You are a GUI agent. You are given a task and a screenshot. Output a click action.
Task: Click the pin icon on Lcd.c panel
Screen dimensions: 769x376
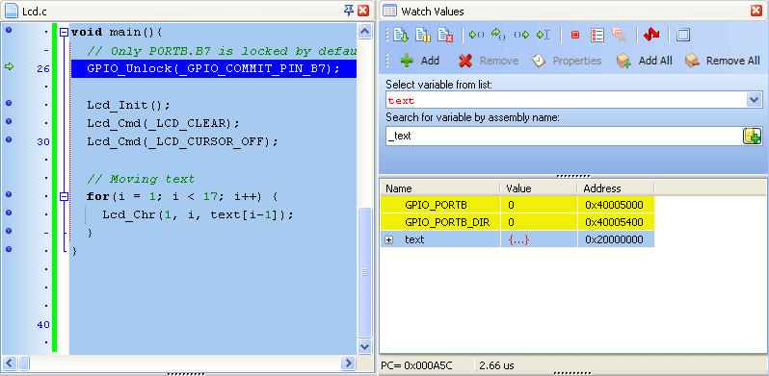coord(349,11)
